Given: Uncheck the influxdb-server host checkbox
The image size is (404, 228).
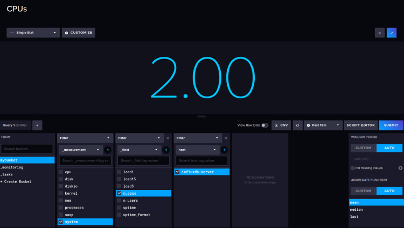Looking at the screenshot, I should tap(177, 172).
